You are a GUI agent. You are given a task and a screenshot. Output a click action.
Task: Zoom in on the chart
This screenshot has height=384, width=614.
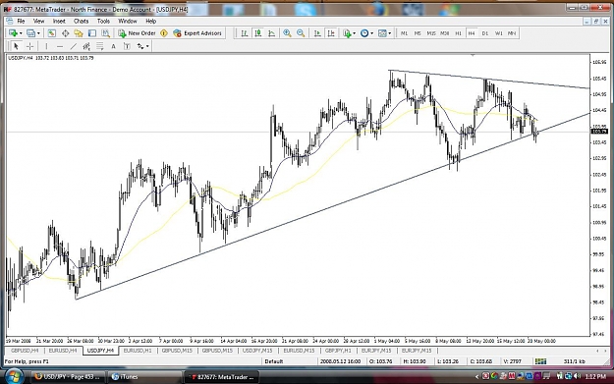click(x=287, y=33)
